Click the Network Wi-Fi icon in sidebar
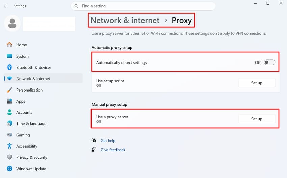The width and height of the screenshot is (287, 178). (9, 79)
